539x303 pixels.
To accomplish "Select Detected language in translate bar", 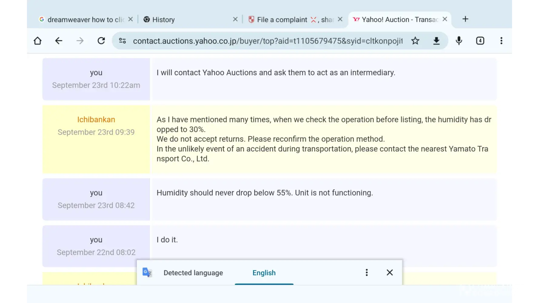I will click(x=193, y=273).
